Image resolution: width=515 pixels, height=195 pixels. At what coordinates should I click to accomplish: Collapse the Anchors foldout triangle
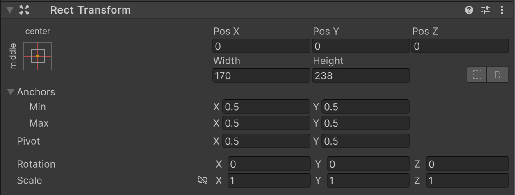pyautogui.click(x=11, y=92)
